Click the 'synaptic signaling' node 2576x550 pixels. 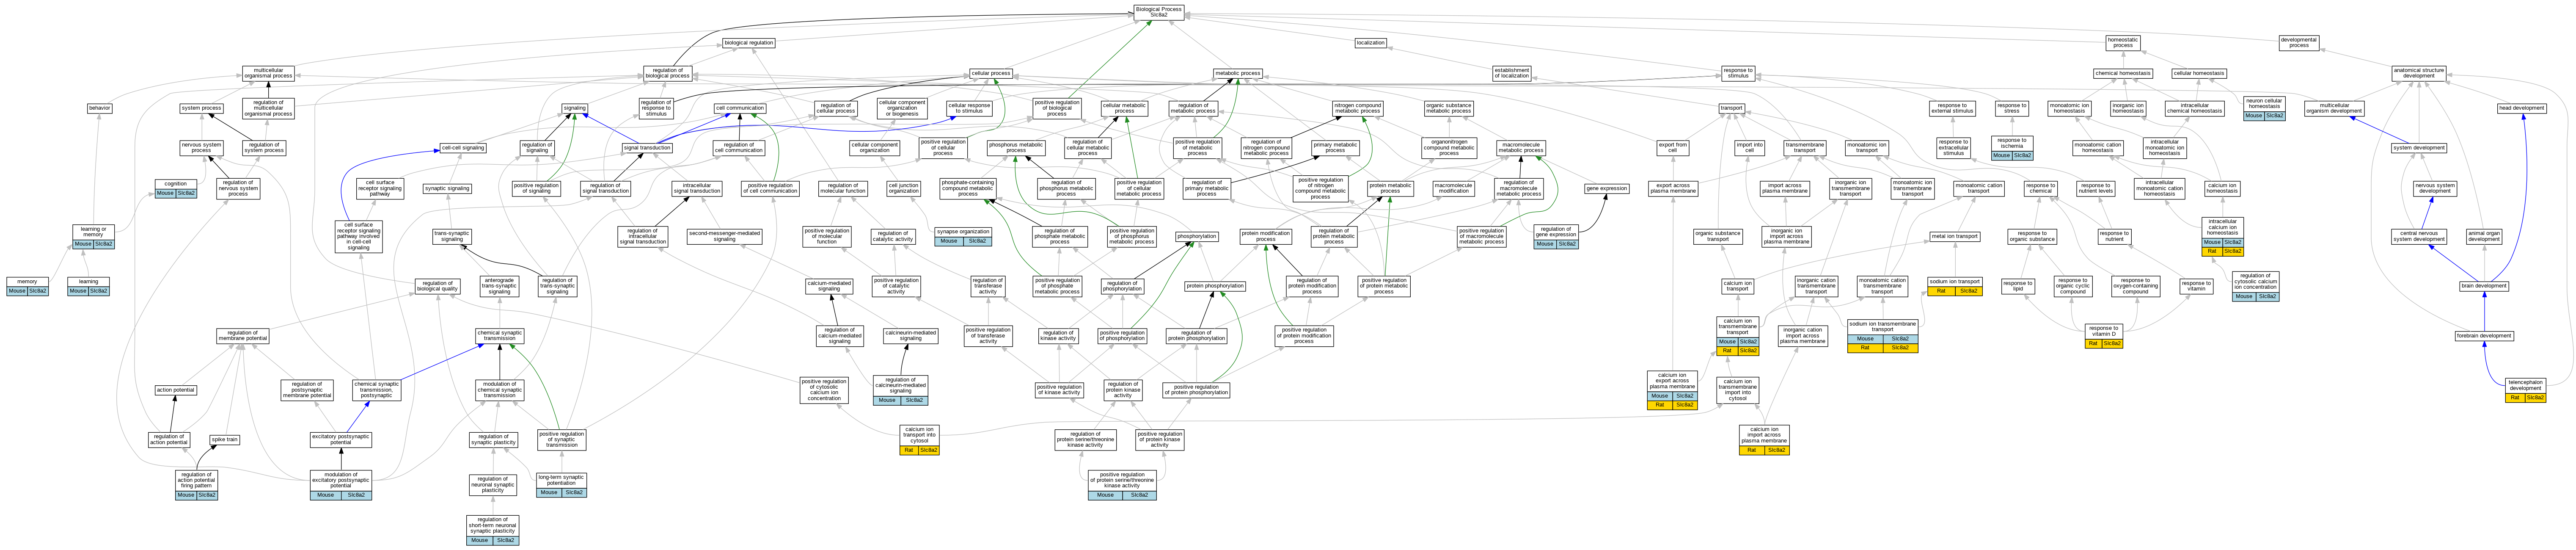click(447, 188)
